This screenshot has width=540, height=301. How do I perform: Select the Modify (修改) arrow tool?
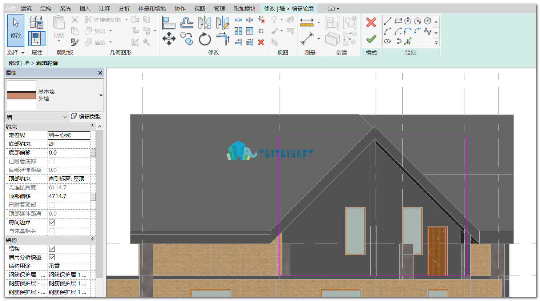(16, 31)
